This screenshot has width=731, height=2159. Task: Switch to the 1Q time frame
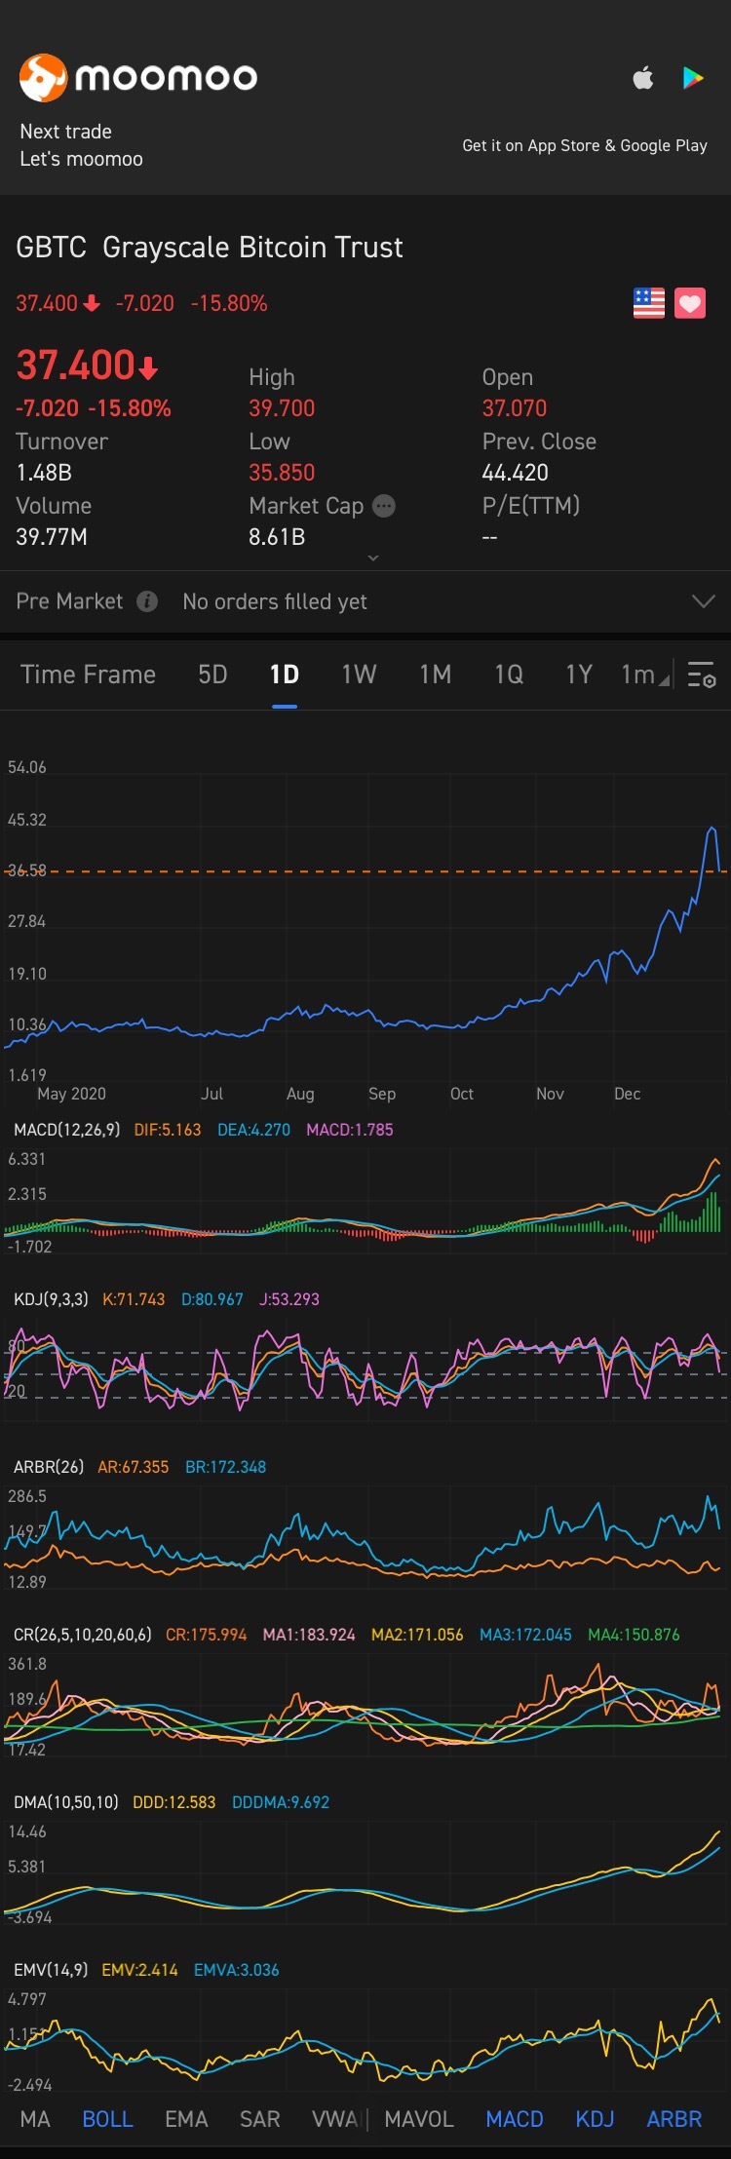coord(509,675)
